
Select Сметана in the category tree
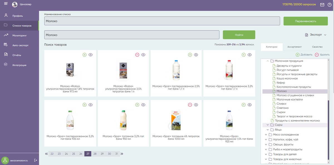pos(282,108)
